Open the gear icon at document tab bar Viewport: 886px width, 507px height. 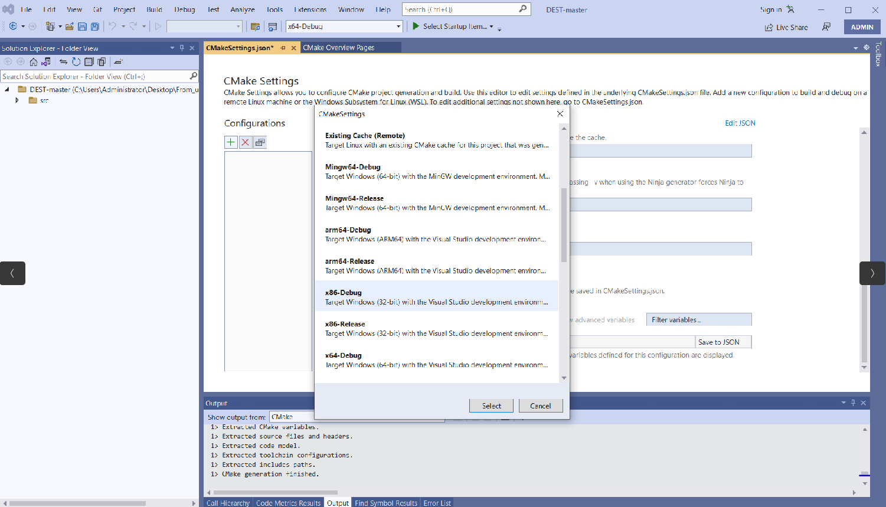[867, 47]
